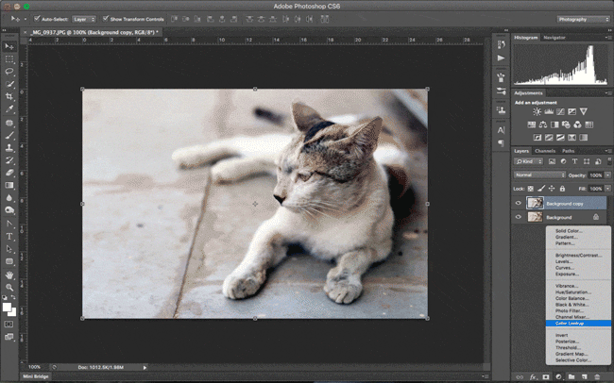Open the Opacity slider dropdown
Viewport: 614px width, 383px height.
click(607, 175)
